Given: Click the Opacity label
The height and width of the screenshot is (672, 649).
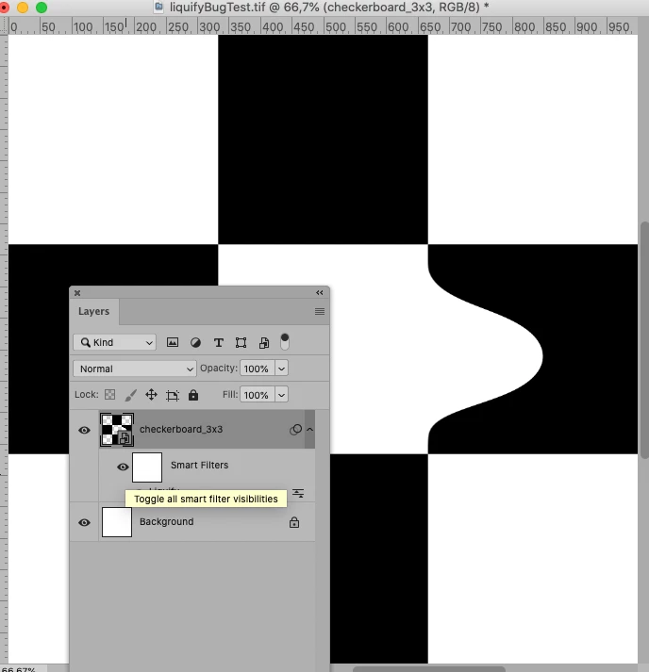Looking at the screenshot, I should [219, 369].
